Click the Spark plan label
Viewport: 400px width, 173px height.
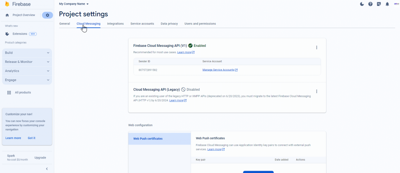[x=11, y=156]
